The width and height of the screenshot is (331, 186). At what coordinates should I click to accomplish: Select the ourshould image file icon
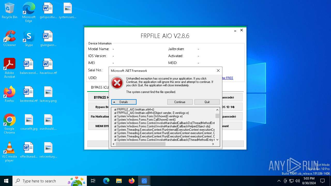[48, 122]
